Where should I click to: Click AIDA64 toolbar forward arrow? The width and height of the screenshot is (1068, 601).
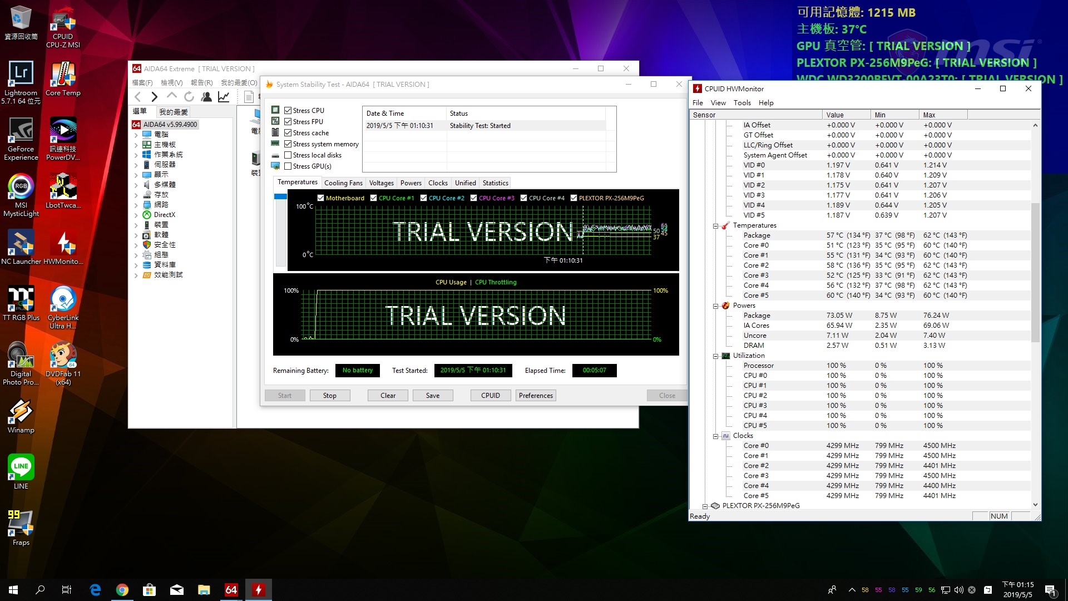coord(155,97)
